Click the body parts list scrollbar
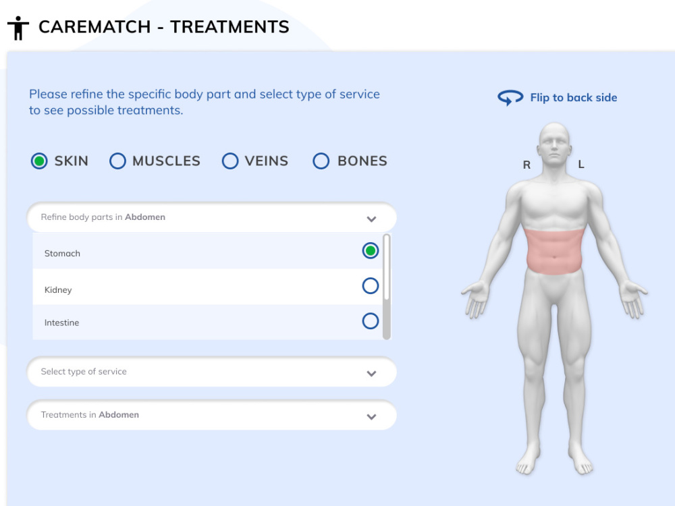675x506 pixels. (x=386, y=287)
